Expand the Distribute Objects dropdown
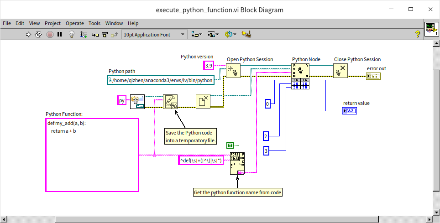Image resolution: width=440 pixels, height=223 pixels. tap(213, 34)
